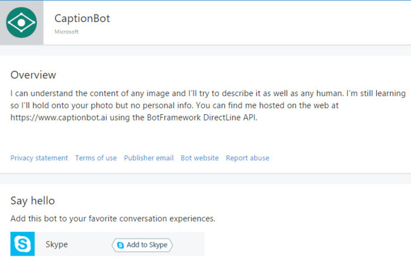This screenshot has width=411, height=262.
Task: Click the 'Add this bot to your favorite' text
Action: 113,218
